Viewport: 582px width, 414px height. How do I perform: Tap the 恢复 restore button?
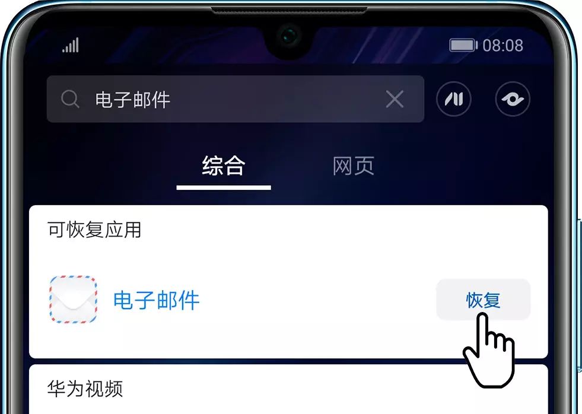click(x=484, y=300)
